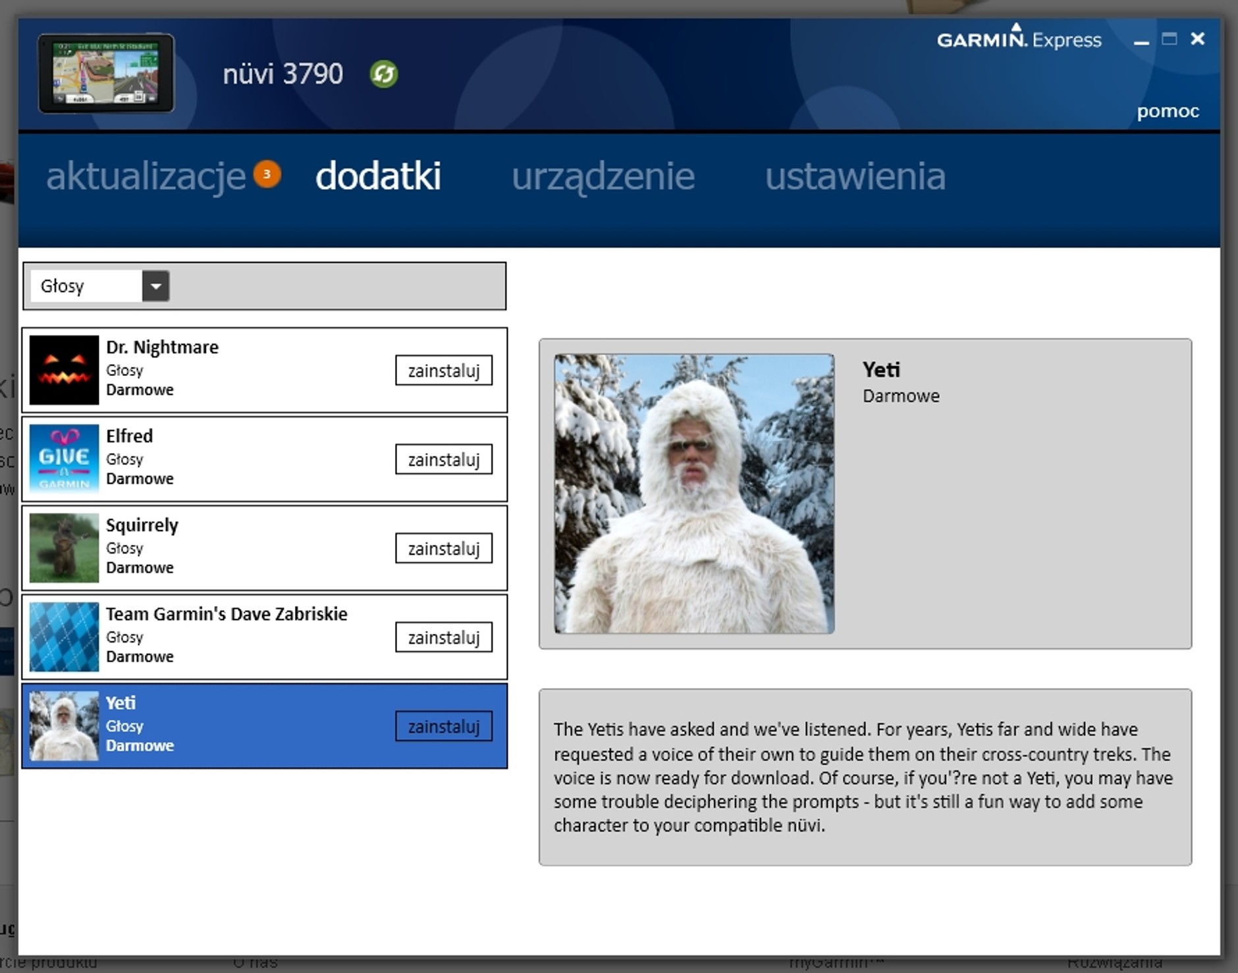The width and height of the screenshot is (1238, 973).
Task: Click the green sync icon beside nüvi 3790
Action: pyautogui.click(x=383, y=74)
